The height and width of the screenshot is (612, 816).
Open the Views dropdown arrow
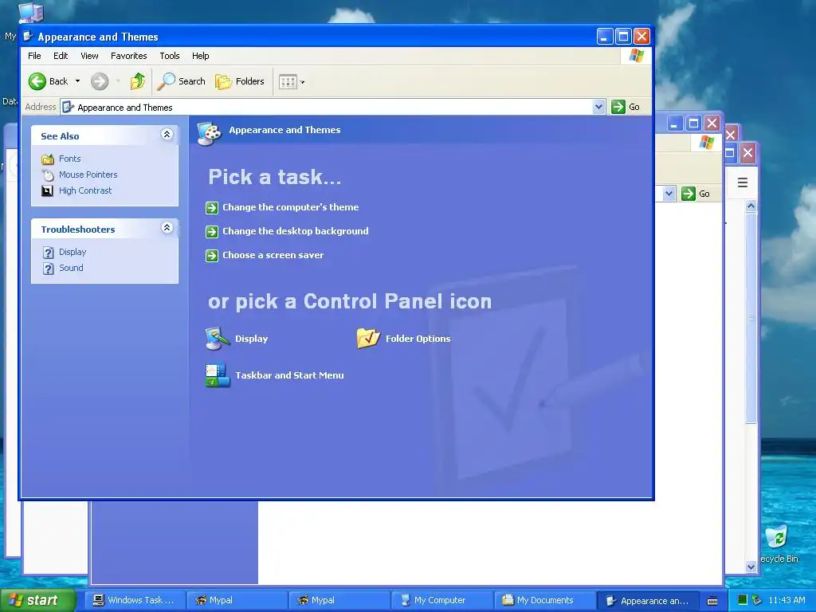point(302,82)
